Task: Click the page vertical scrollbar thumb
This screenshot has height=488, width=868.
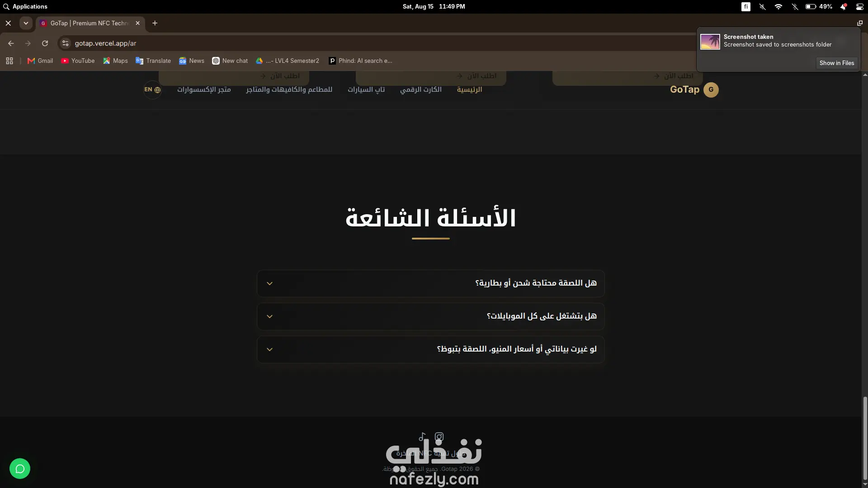Action: [x=865, y=438]
